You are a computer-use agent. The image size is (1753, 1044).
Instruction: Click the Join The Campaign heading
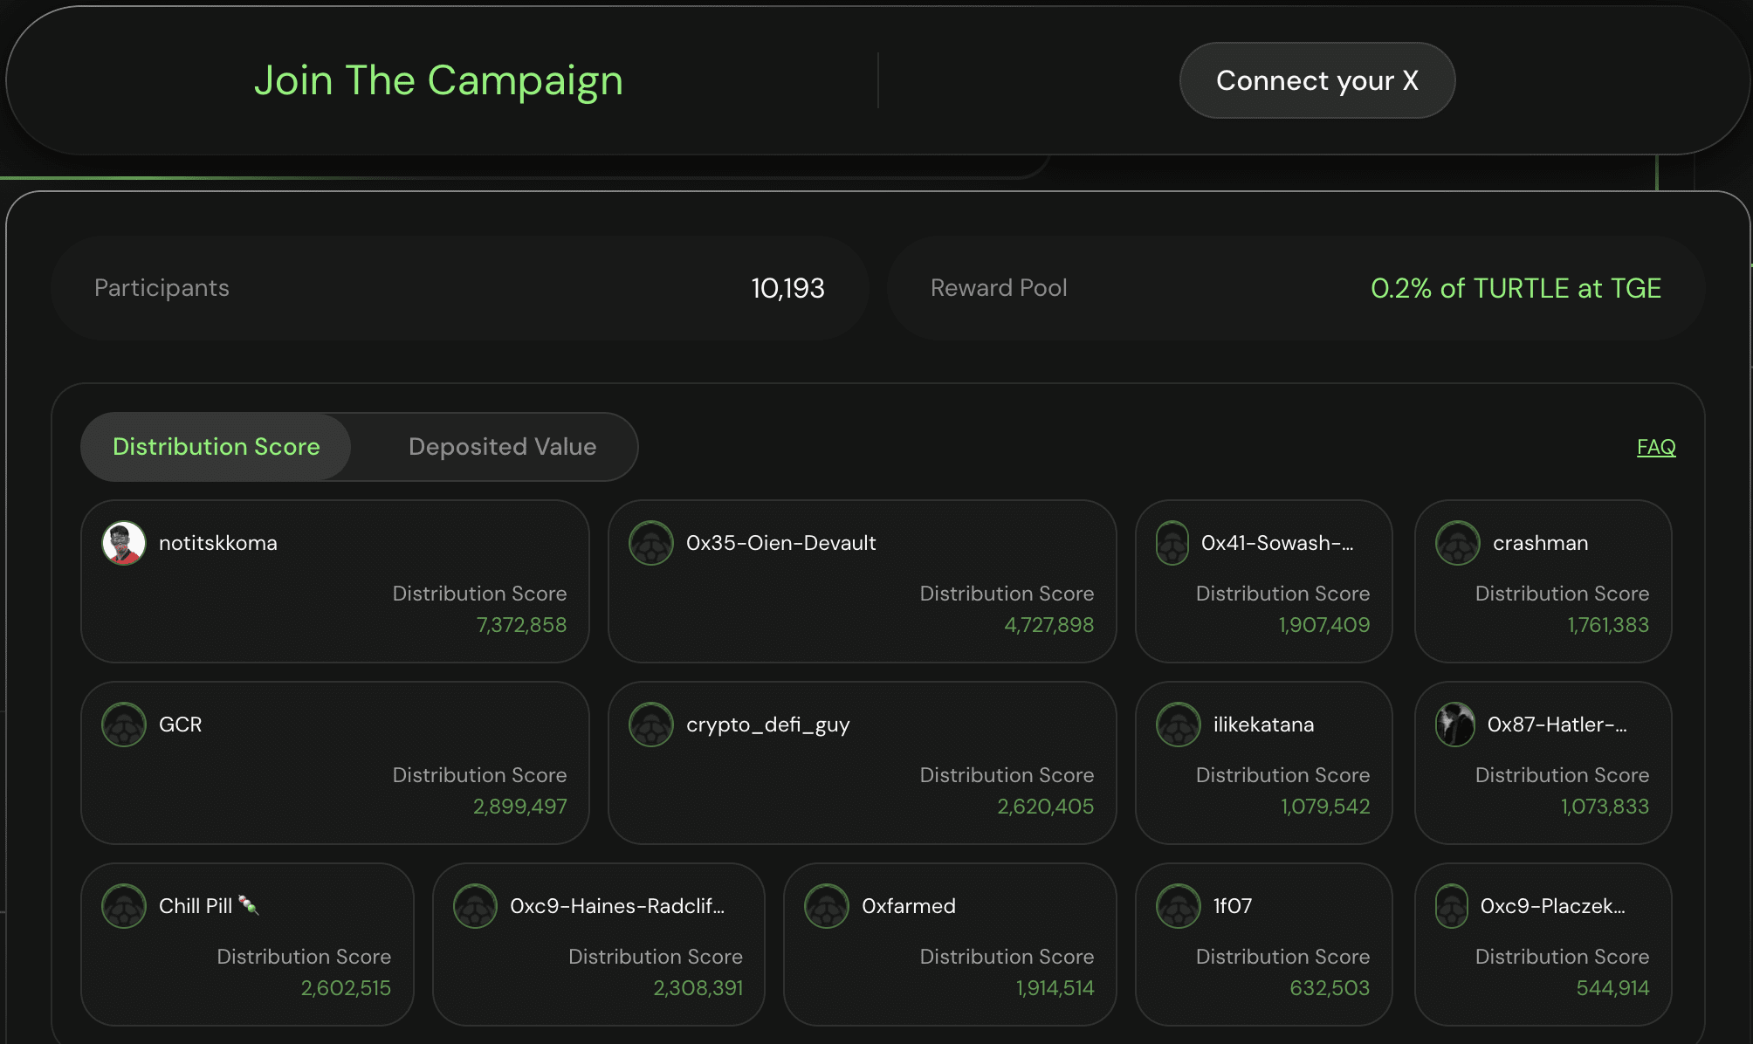pyautogui.click(x=438, y=80)
